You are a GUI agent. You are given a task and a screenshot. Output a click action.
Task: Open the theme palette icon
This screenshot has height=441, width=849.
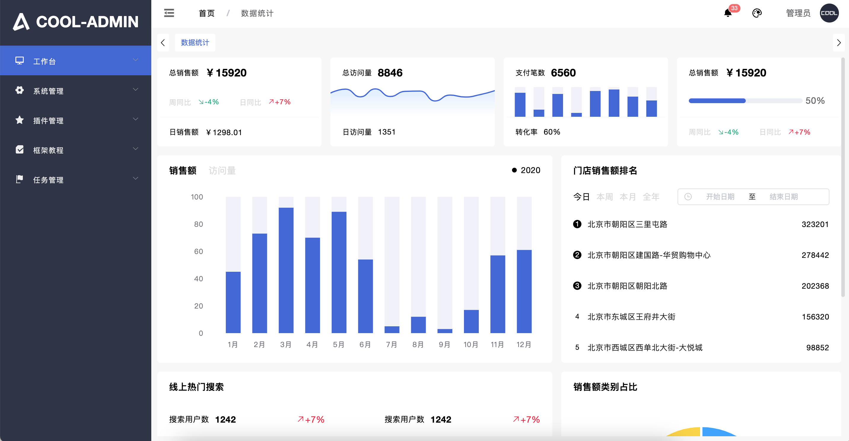pyautogui.click(x=757, y=13)
